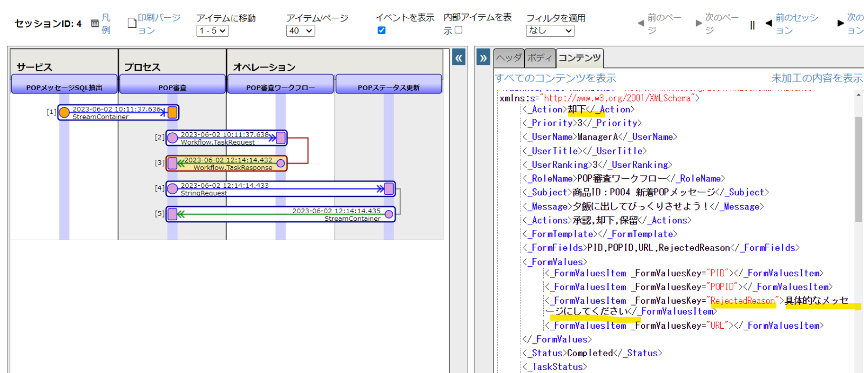Click previous session arrow icon

[768, 24]
